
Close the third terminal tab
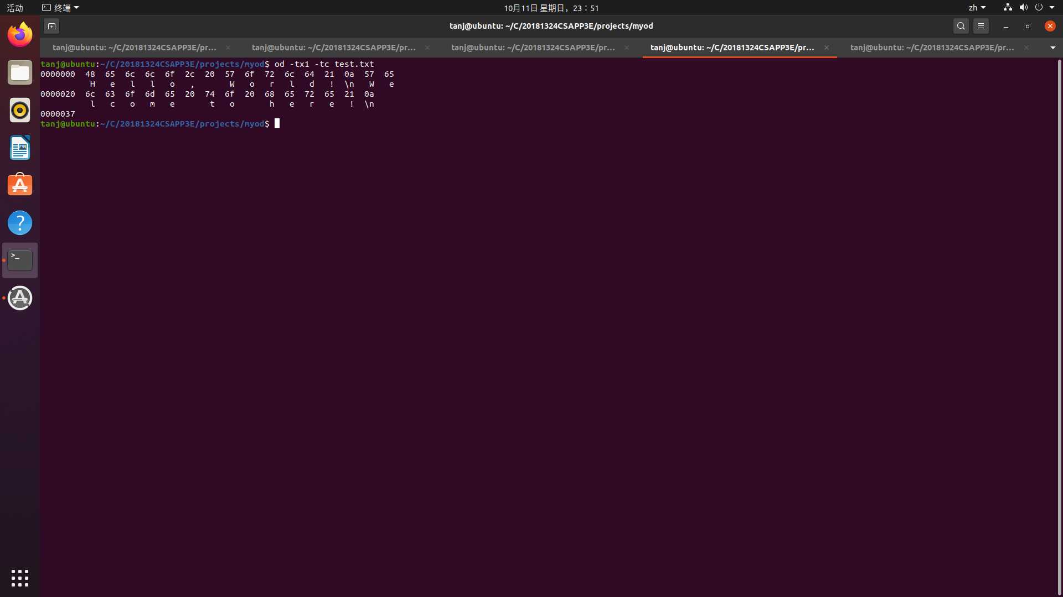(627, 48)
